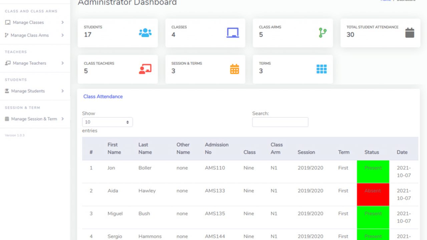Image resolution: width=427 pixels, height=240 pixels.
Task: Expand the Manage Classes chevron
Action: pyautogui.click(x=62, y=23)
